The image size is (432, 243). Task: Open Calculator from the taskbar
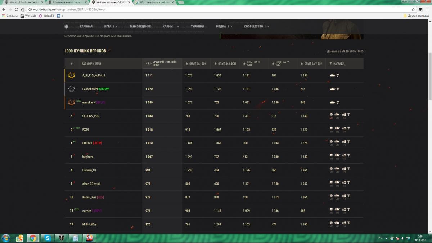pyautogui.click(x=75, y=238)
